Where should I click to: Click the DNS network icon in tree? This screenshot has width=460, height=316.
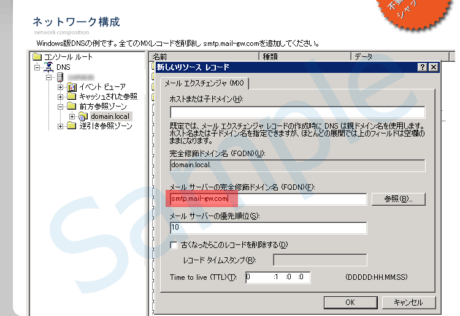click(x=48, y=67)
